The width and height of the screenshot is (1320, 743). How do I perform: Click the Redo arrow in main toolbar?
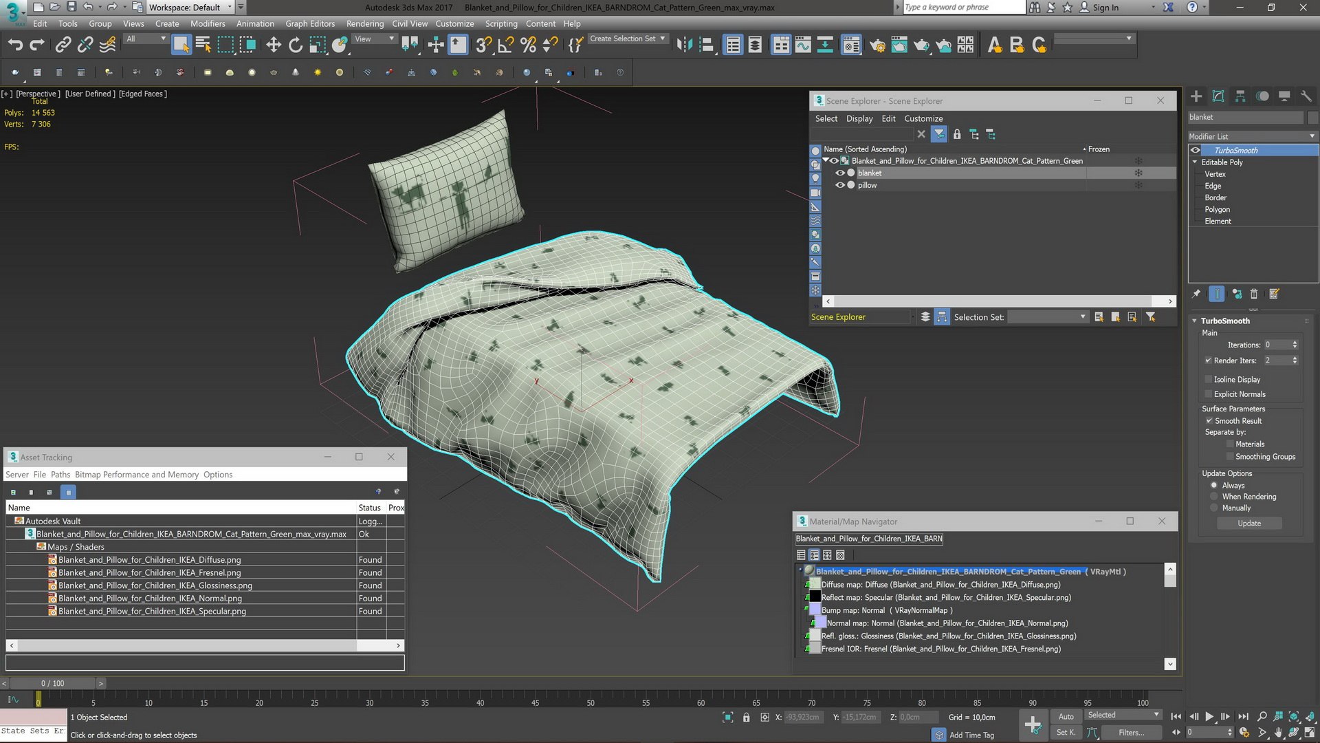click(x=37, y=45)
